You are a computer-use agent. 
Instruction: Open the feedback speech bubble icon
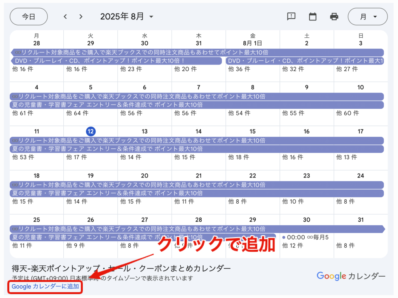pyautogui.click(x=291, y=16)
